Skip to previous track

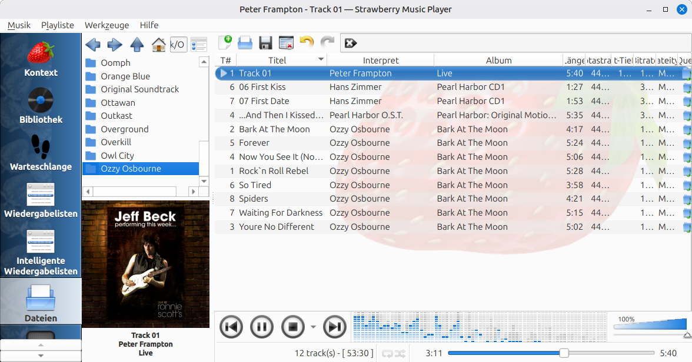coord(231,327)
